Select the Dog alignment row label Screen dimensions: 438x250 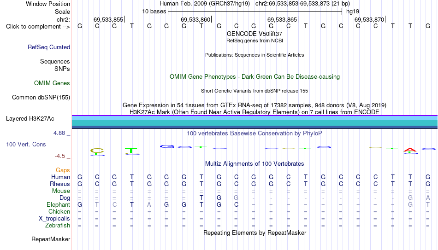[x=65, y=198]
